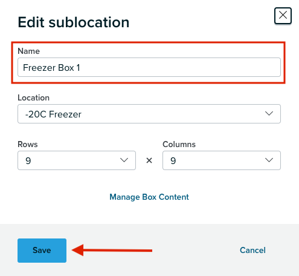
Task: Click the chevron arrow in Rows field
Action: tap(124, 160)
